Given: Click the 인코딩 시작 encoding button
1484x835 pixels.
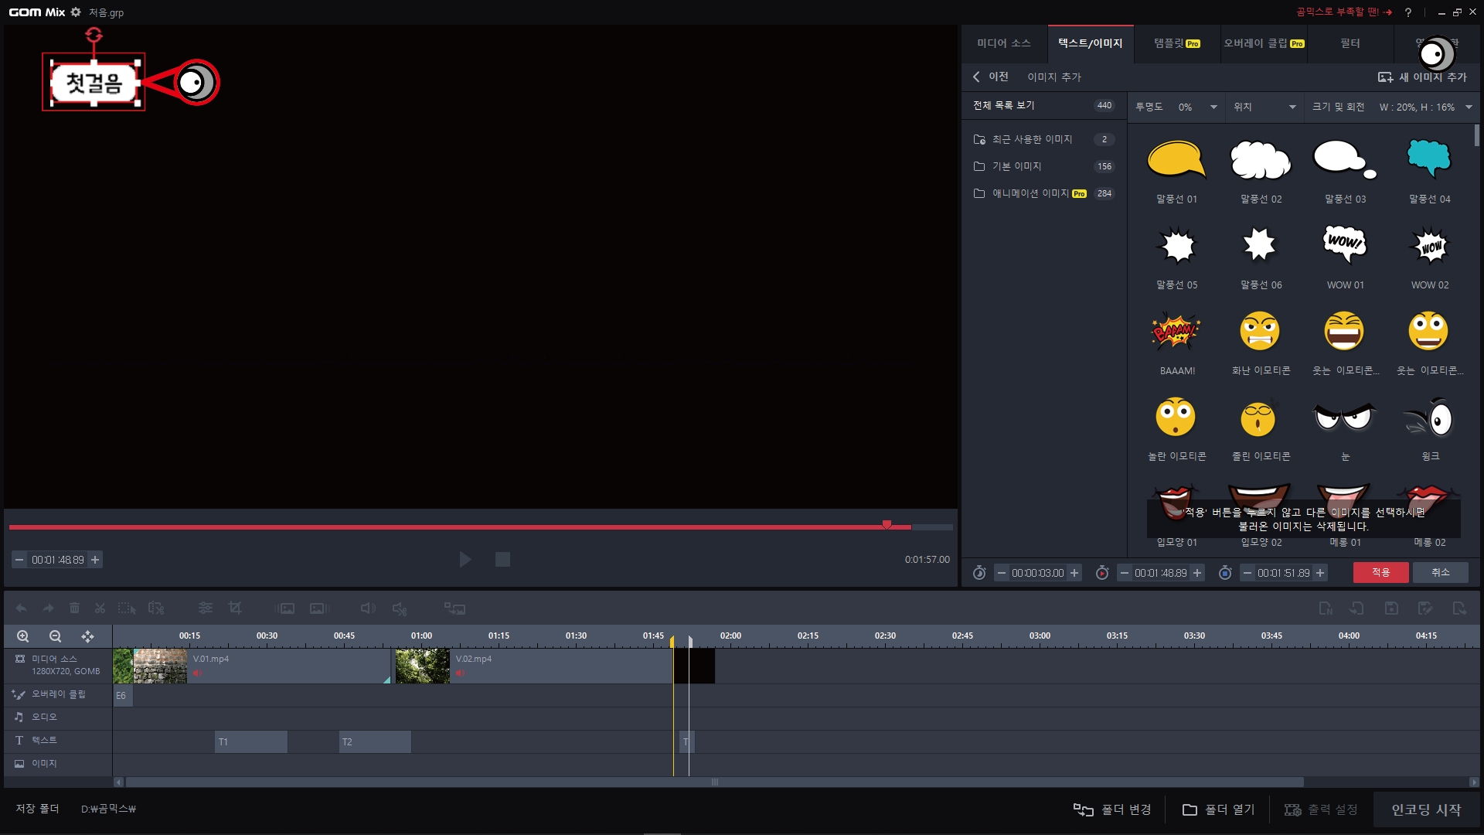Looking at the screenshot, I should click(1426, 809).
